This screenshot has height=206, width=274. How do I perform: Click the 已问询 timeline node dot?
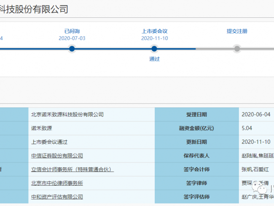click(x=72, y=49)
